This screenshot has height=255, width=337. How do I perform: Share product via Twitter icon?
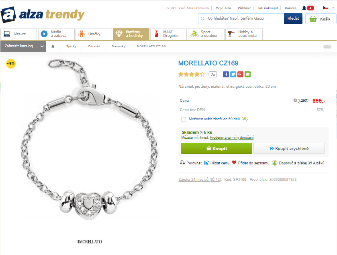[233, 75]
